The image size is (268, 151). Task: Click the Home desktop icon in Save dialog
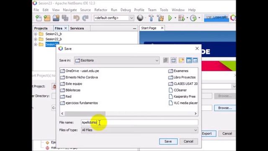tap(173, 60)
